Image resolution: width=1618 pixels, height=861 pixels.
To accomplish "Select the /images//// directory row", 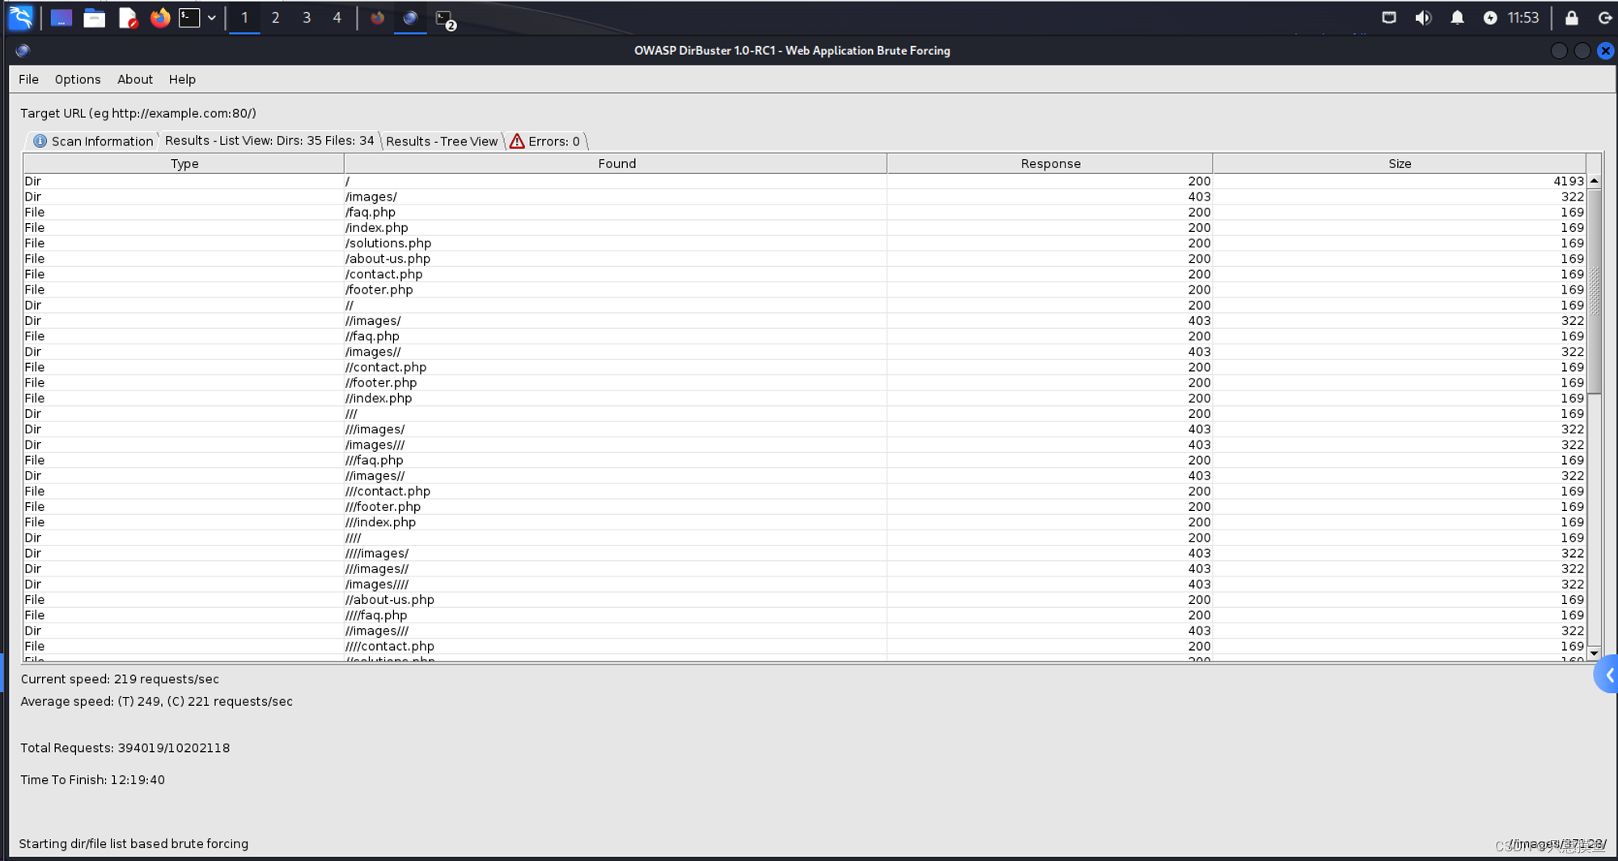I will click(804, 584).
